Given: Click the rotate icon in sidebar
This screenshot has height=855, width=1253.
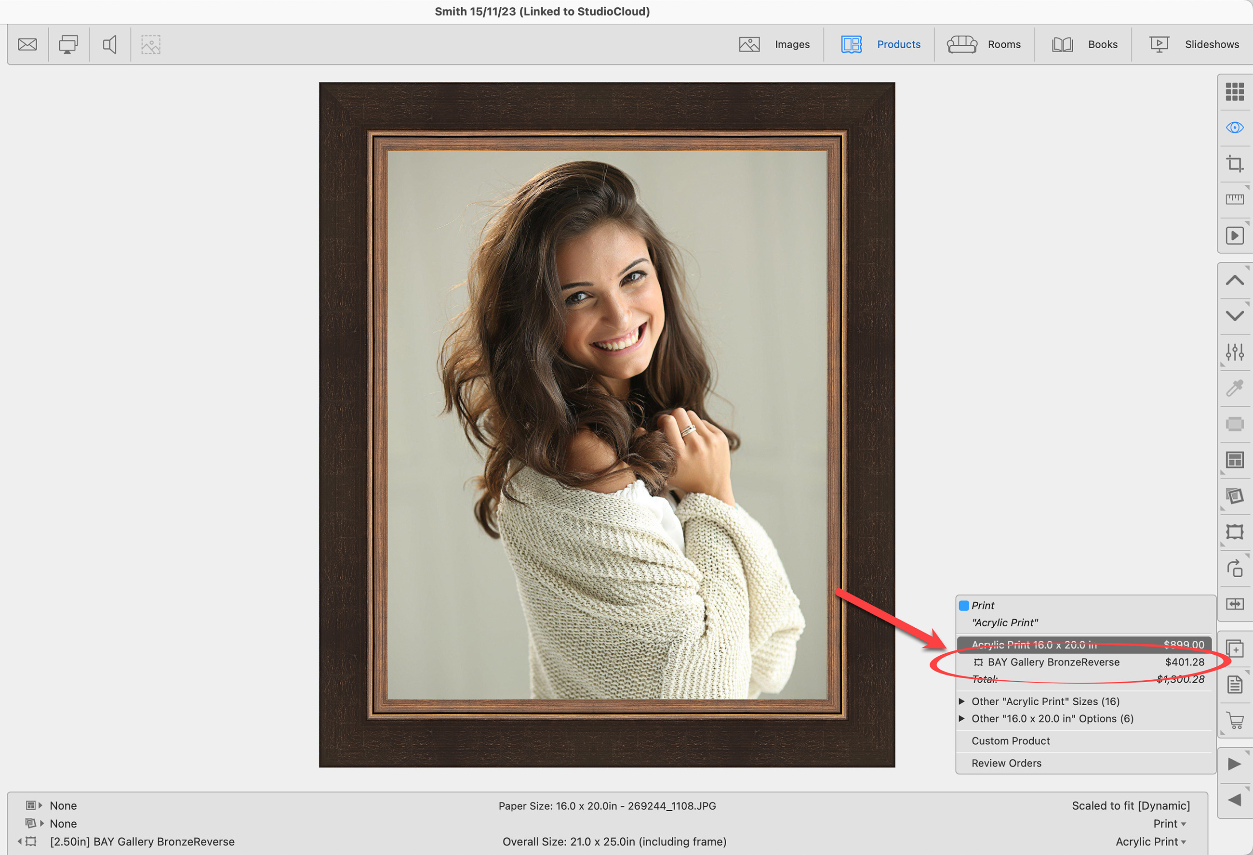Looking at the screenshot, I should click(x=1234, y=569).
